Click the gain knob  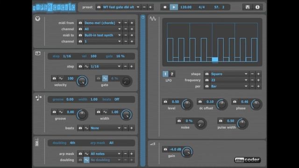coord(187,152)
